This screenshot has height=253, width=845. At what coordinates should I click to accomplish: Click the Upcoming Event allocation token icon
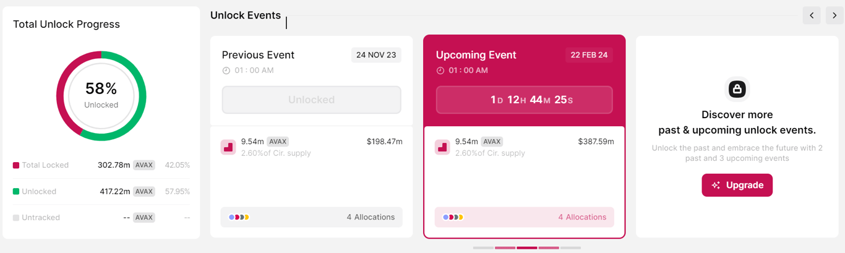(442, 147)
